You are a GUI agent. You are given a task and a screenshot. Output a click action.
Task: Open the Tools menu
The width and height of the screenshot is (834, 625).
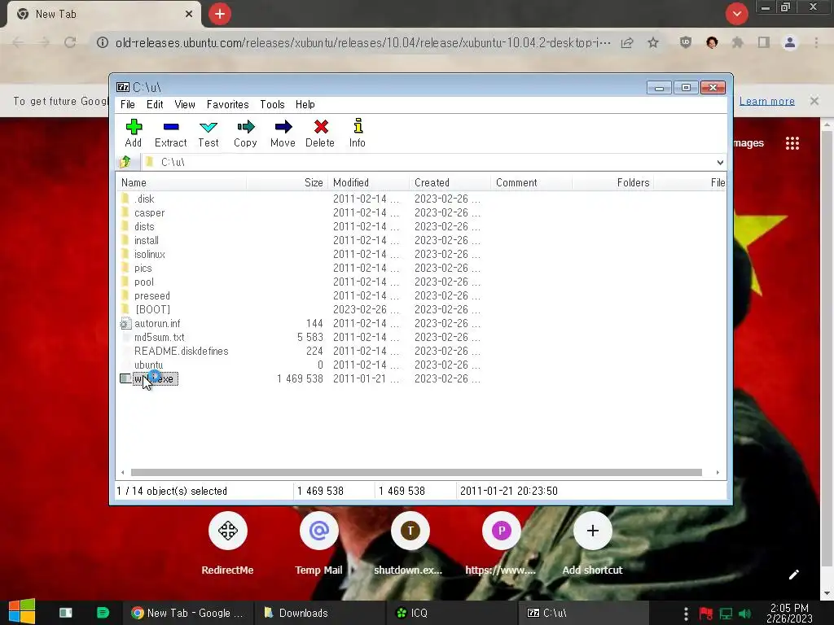[272, 105]
